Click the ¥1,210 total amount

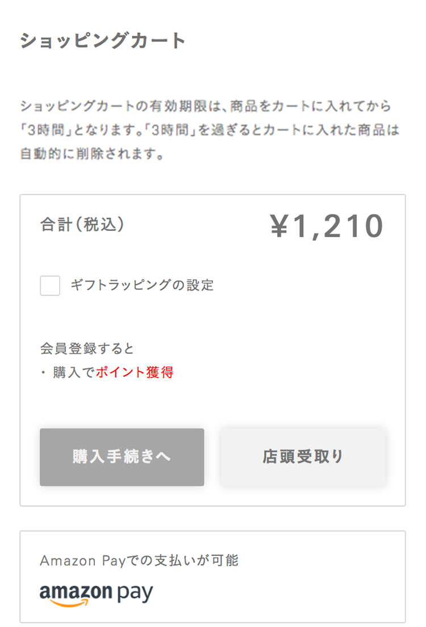pyautogui.click(x=327, y=226)
